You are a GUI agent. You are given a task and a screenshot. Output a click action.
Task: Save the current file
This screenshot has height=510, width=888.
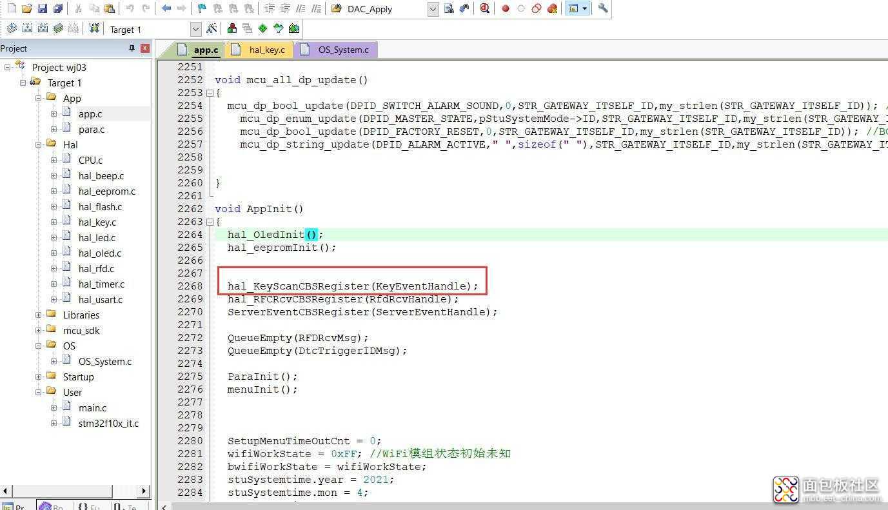(43, 9)
